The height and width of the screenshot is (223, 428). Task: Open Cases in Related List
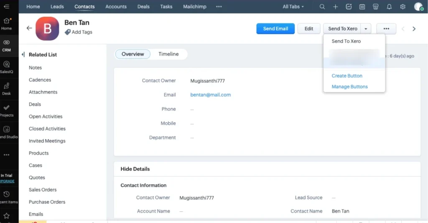pyautogui.click(x=36, y=165)
